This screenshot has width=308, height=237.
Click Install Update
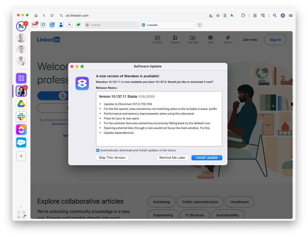click(x=207, y=158)
